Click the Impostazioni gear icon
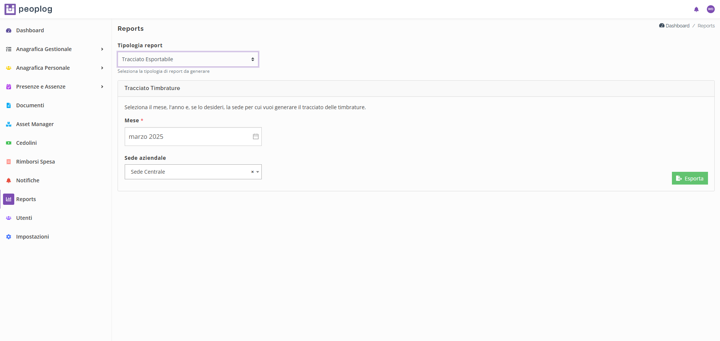Image resolution: width=720 pixels, height=341 pixels. coord(9,237)
